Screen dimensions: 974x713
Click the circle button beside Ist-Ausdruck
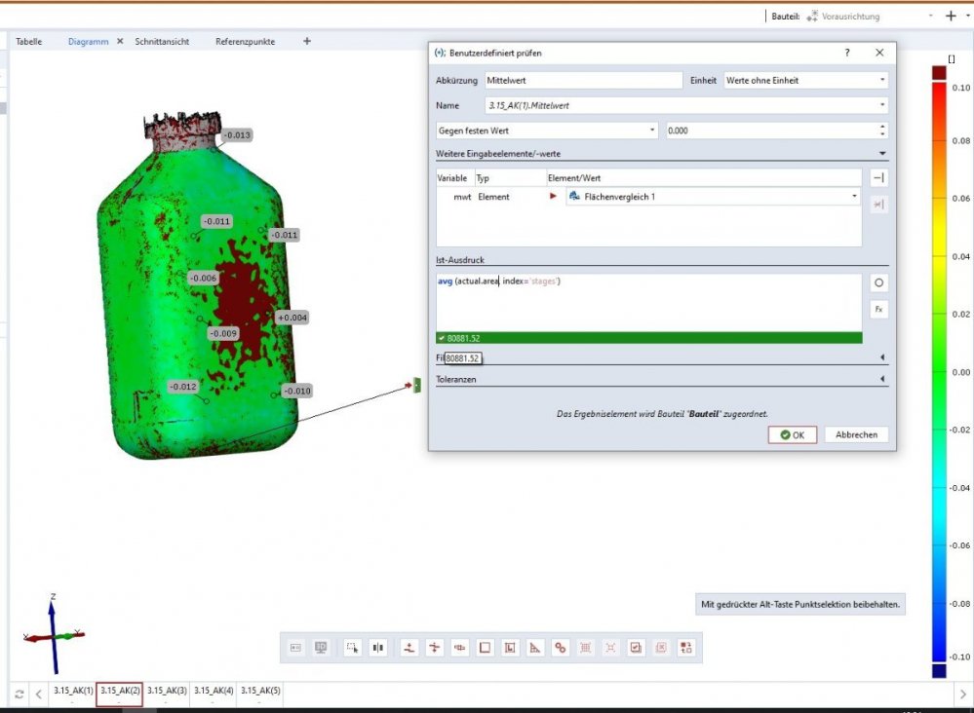tap(877, 282)
